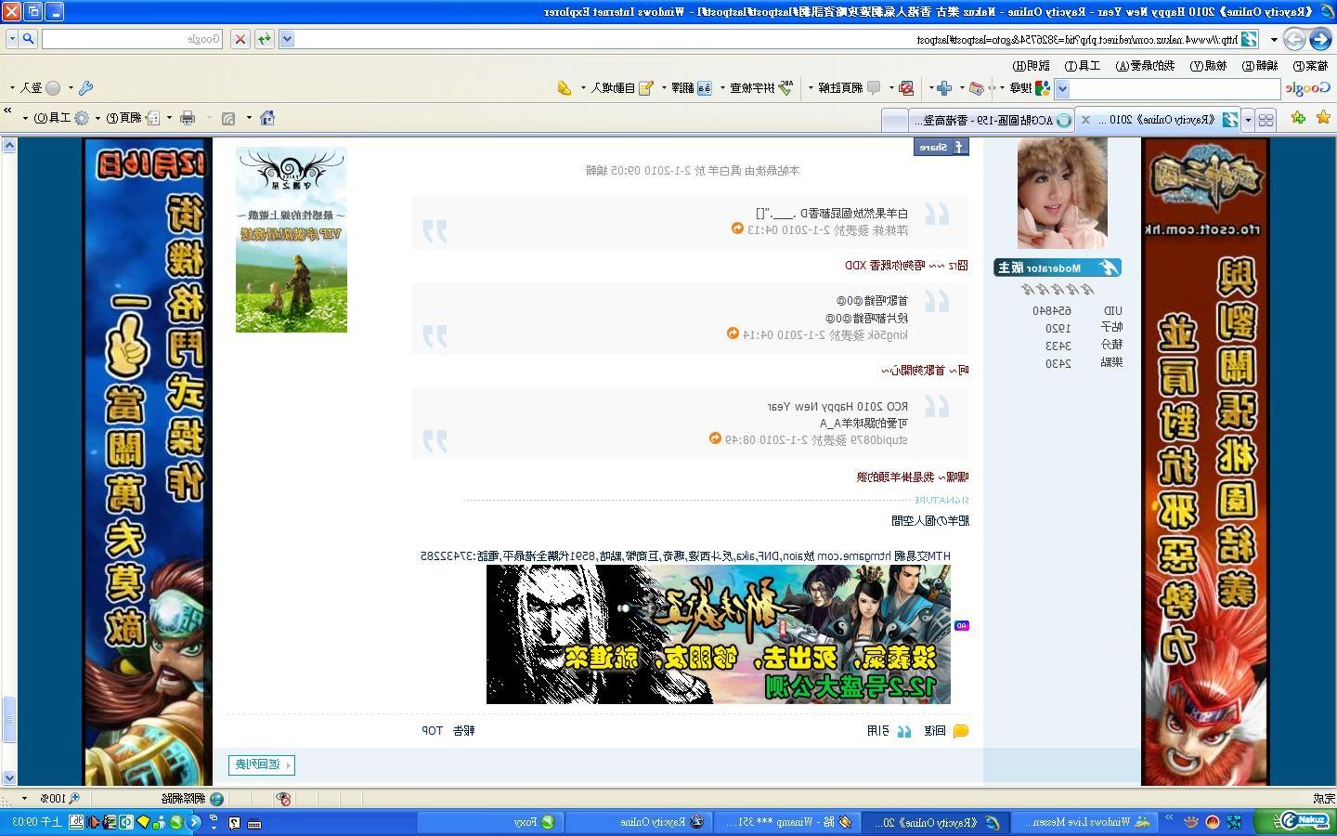
Task: Click the Facebook Share button
Action: (941, 147)
